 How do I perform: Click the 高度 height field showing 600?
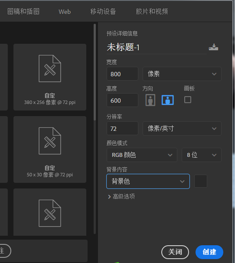pyautogui.click(x=122, y=100)
